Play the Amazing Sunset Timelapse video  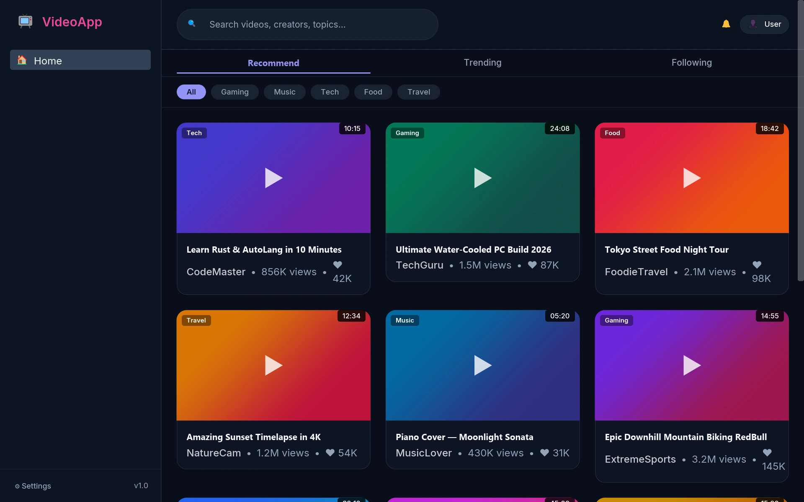[273, 365]
